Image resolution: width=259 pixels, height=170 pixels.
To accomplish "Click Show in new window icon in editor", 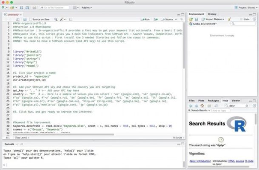I will [18, 20].
